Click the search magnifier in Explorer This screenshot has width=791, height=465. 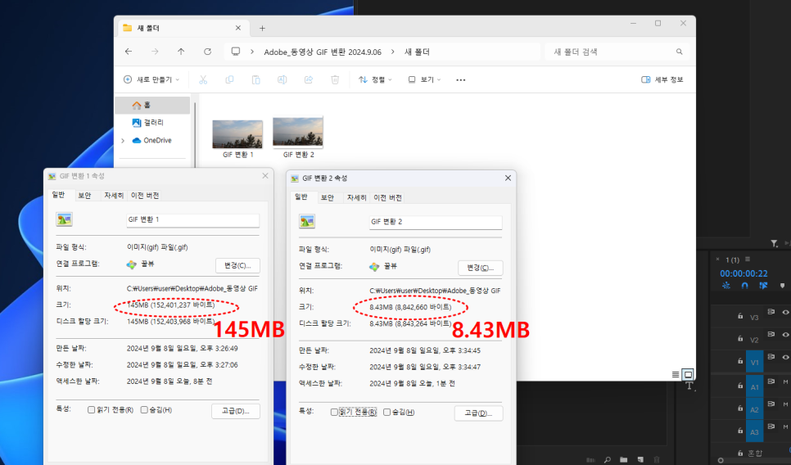(680, 52)
